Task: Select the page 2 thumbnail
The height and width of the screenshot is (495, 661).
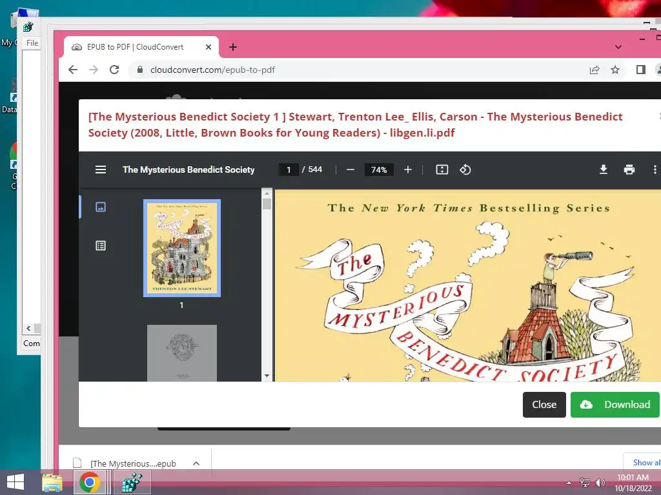Action: click(x=181, y=353)
